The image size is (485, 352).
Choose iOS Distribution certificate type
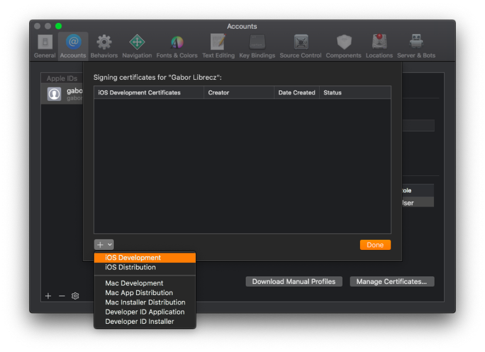[130, 268]
